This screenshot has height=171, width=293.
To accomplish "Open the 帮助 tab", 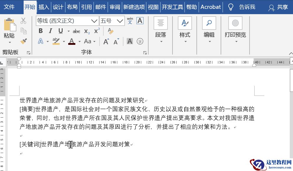I will (x=191, y=7).
